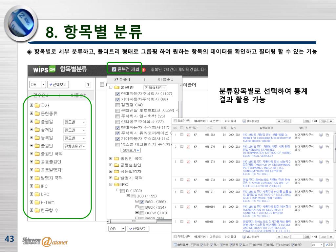This screenshot has width=336, height=252.
Task: Click the trash icon for patent 0460881
Action: [x=321, y=222]
